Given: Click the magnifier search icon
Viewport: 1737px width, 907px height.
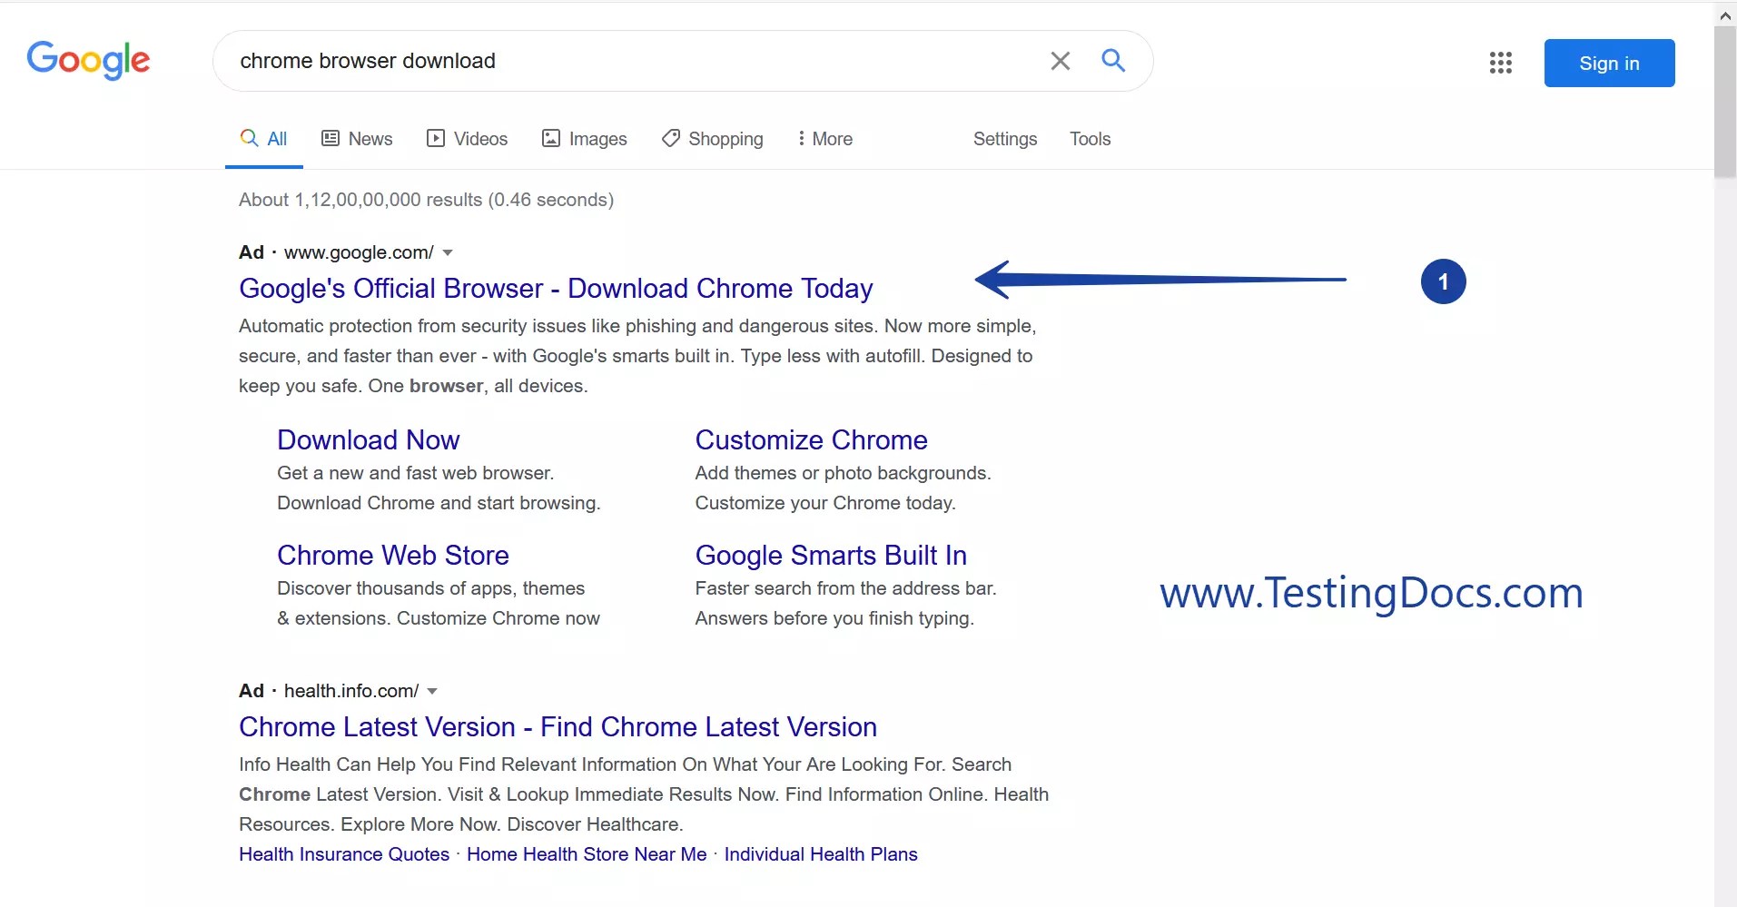Looking at the screenshot, I should coord(1113,61).
